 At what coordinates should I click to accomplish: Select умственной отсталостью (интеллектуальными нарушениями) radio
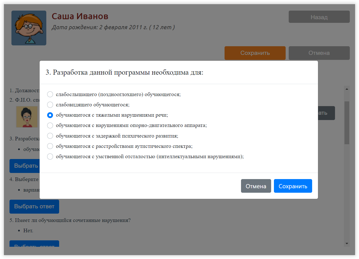click(x=50, y=157)
